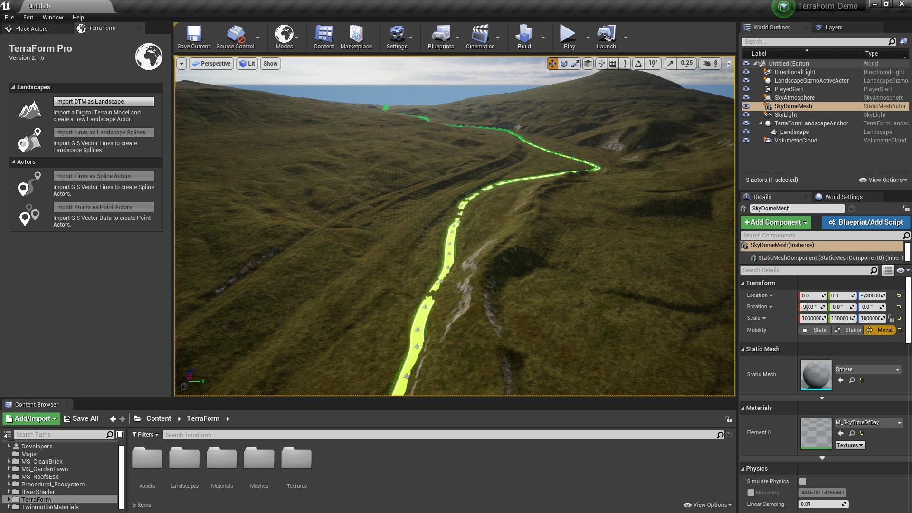912x513 pixels.
Task: Open the Modes toolbar icon
Action: click(284, 37)
